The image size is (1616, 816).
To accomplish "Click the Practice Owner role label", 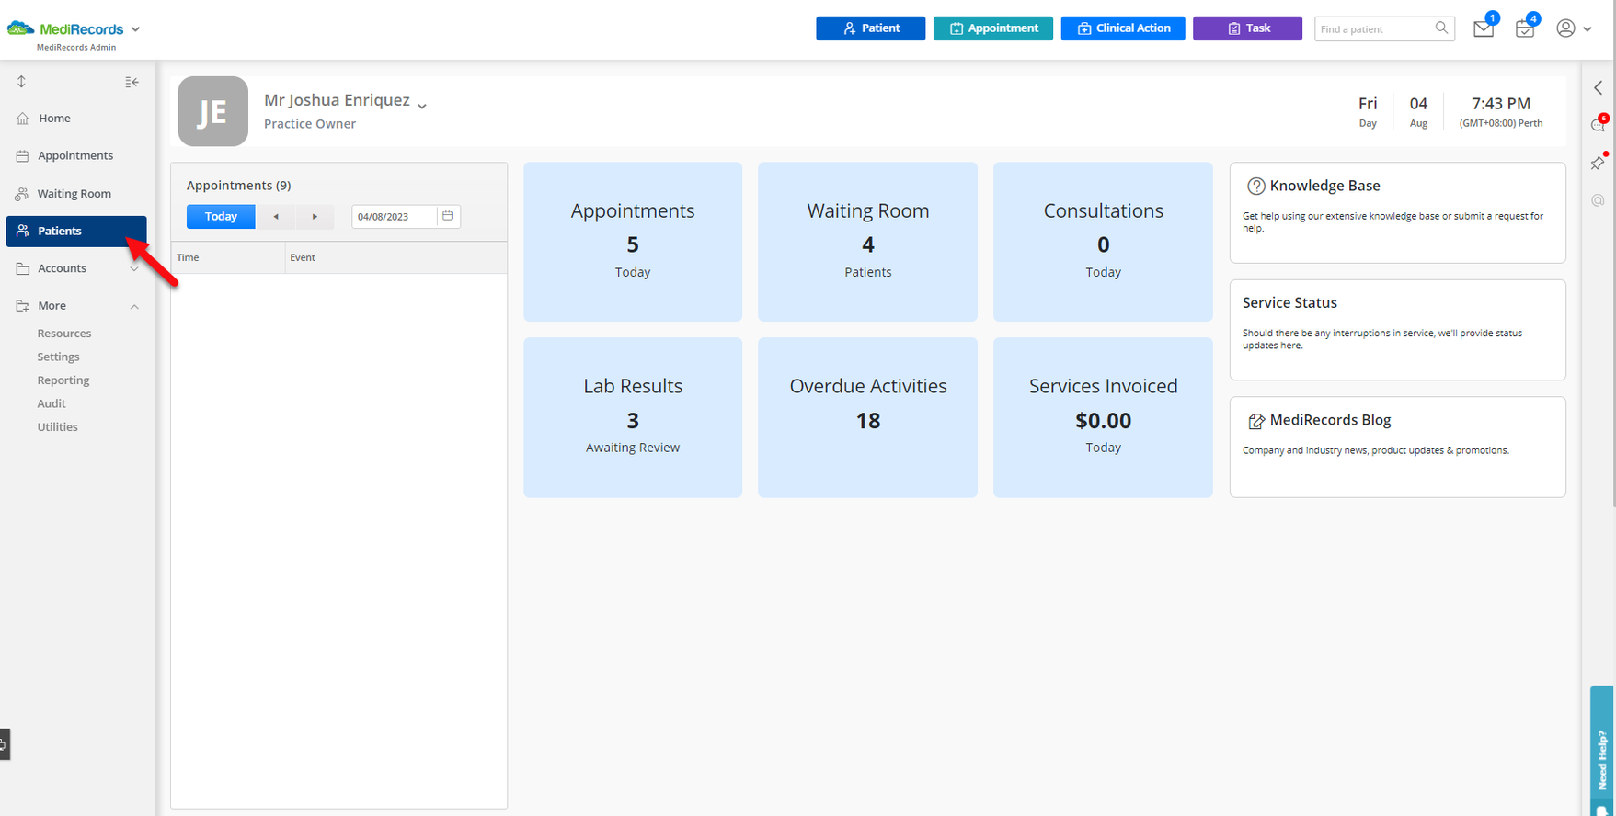I will coord(310,124).
